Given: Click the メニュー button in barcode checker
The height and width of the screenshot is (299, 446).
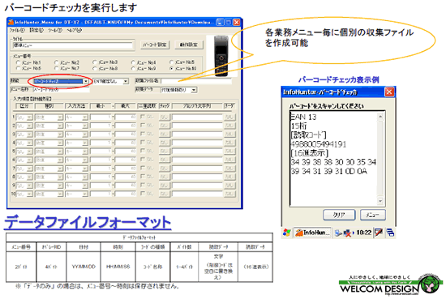Looking at the screenshot, I should click(373, 215).
